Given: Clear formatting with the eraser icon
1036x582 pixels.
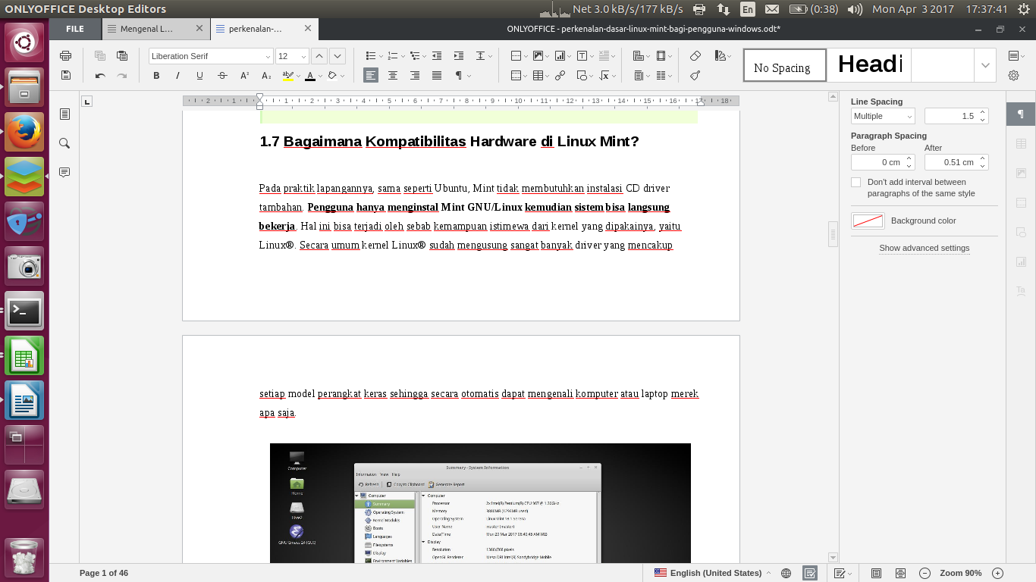Looking at the screenshot, I should [x=695, y=55].
